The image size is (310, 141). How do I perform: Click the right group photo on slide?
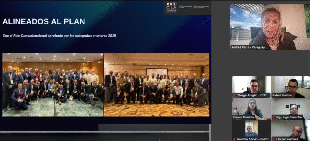pyautogui.click(x=157, y=85)
